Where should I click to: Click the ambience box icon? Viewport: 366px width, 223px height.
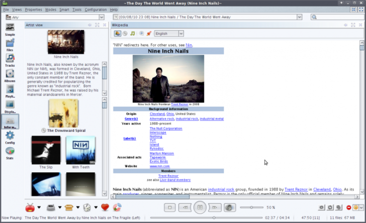pyautogui.click(x=69, y=207)
